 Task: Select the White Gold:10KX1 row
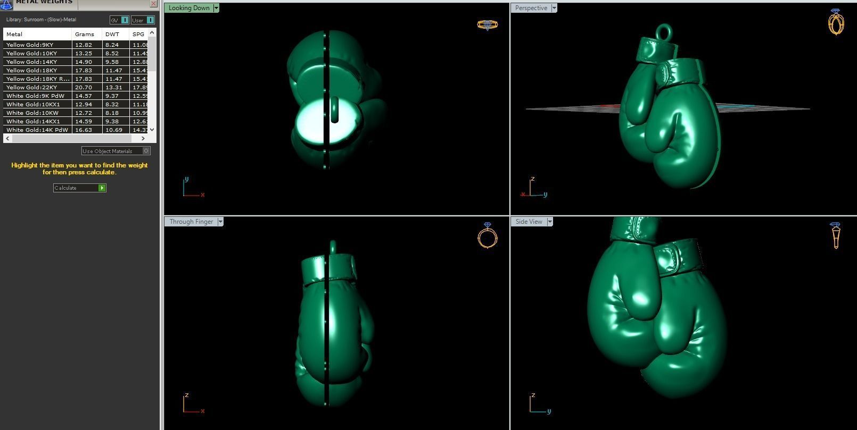tap(76, 104)
